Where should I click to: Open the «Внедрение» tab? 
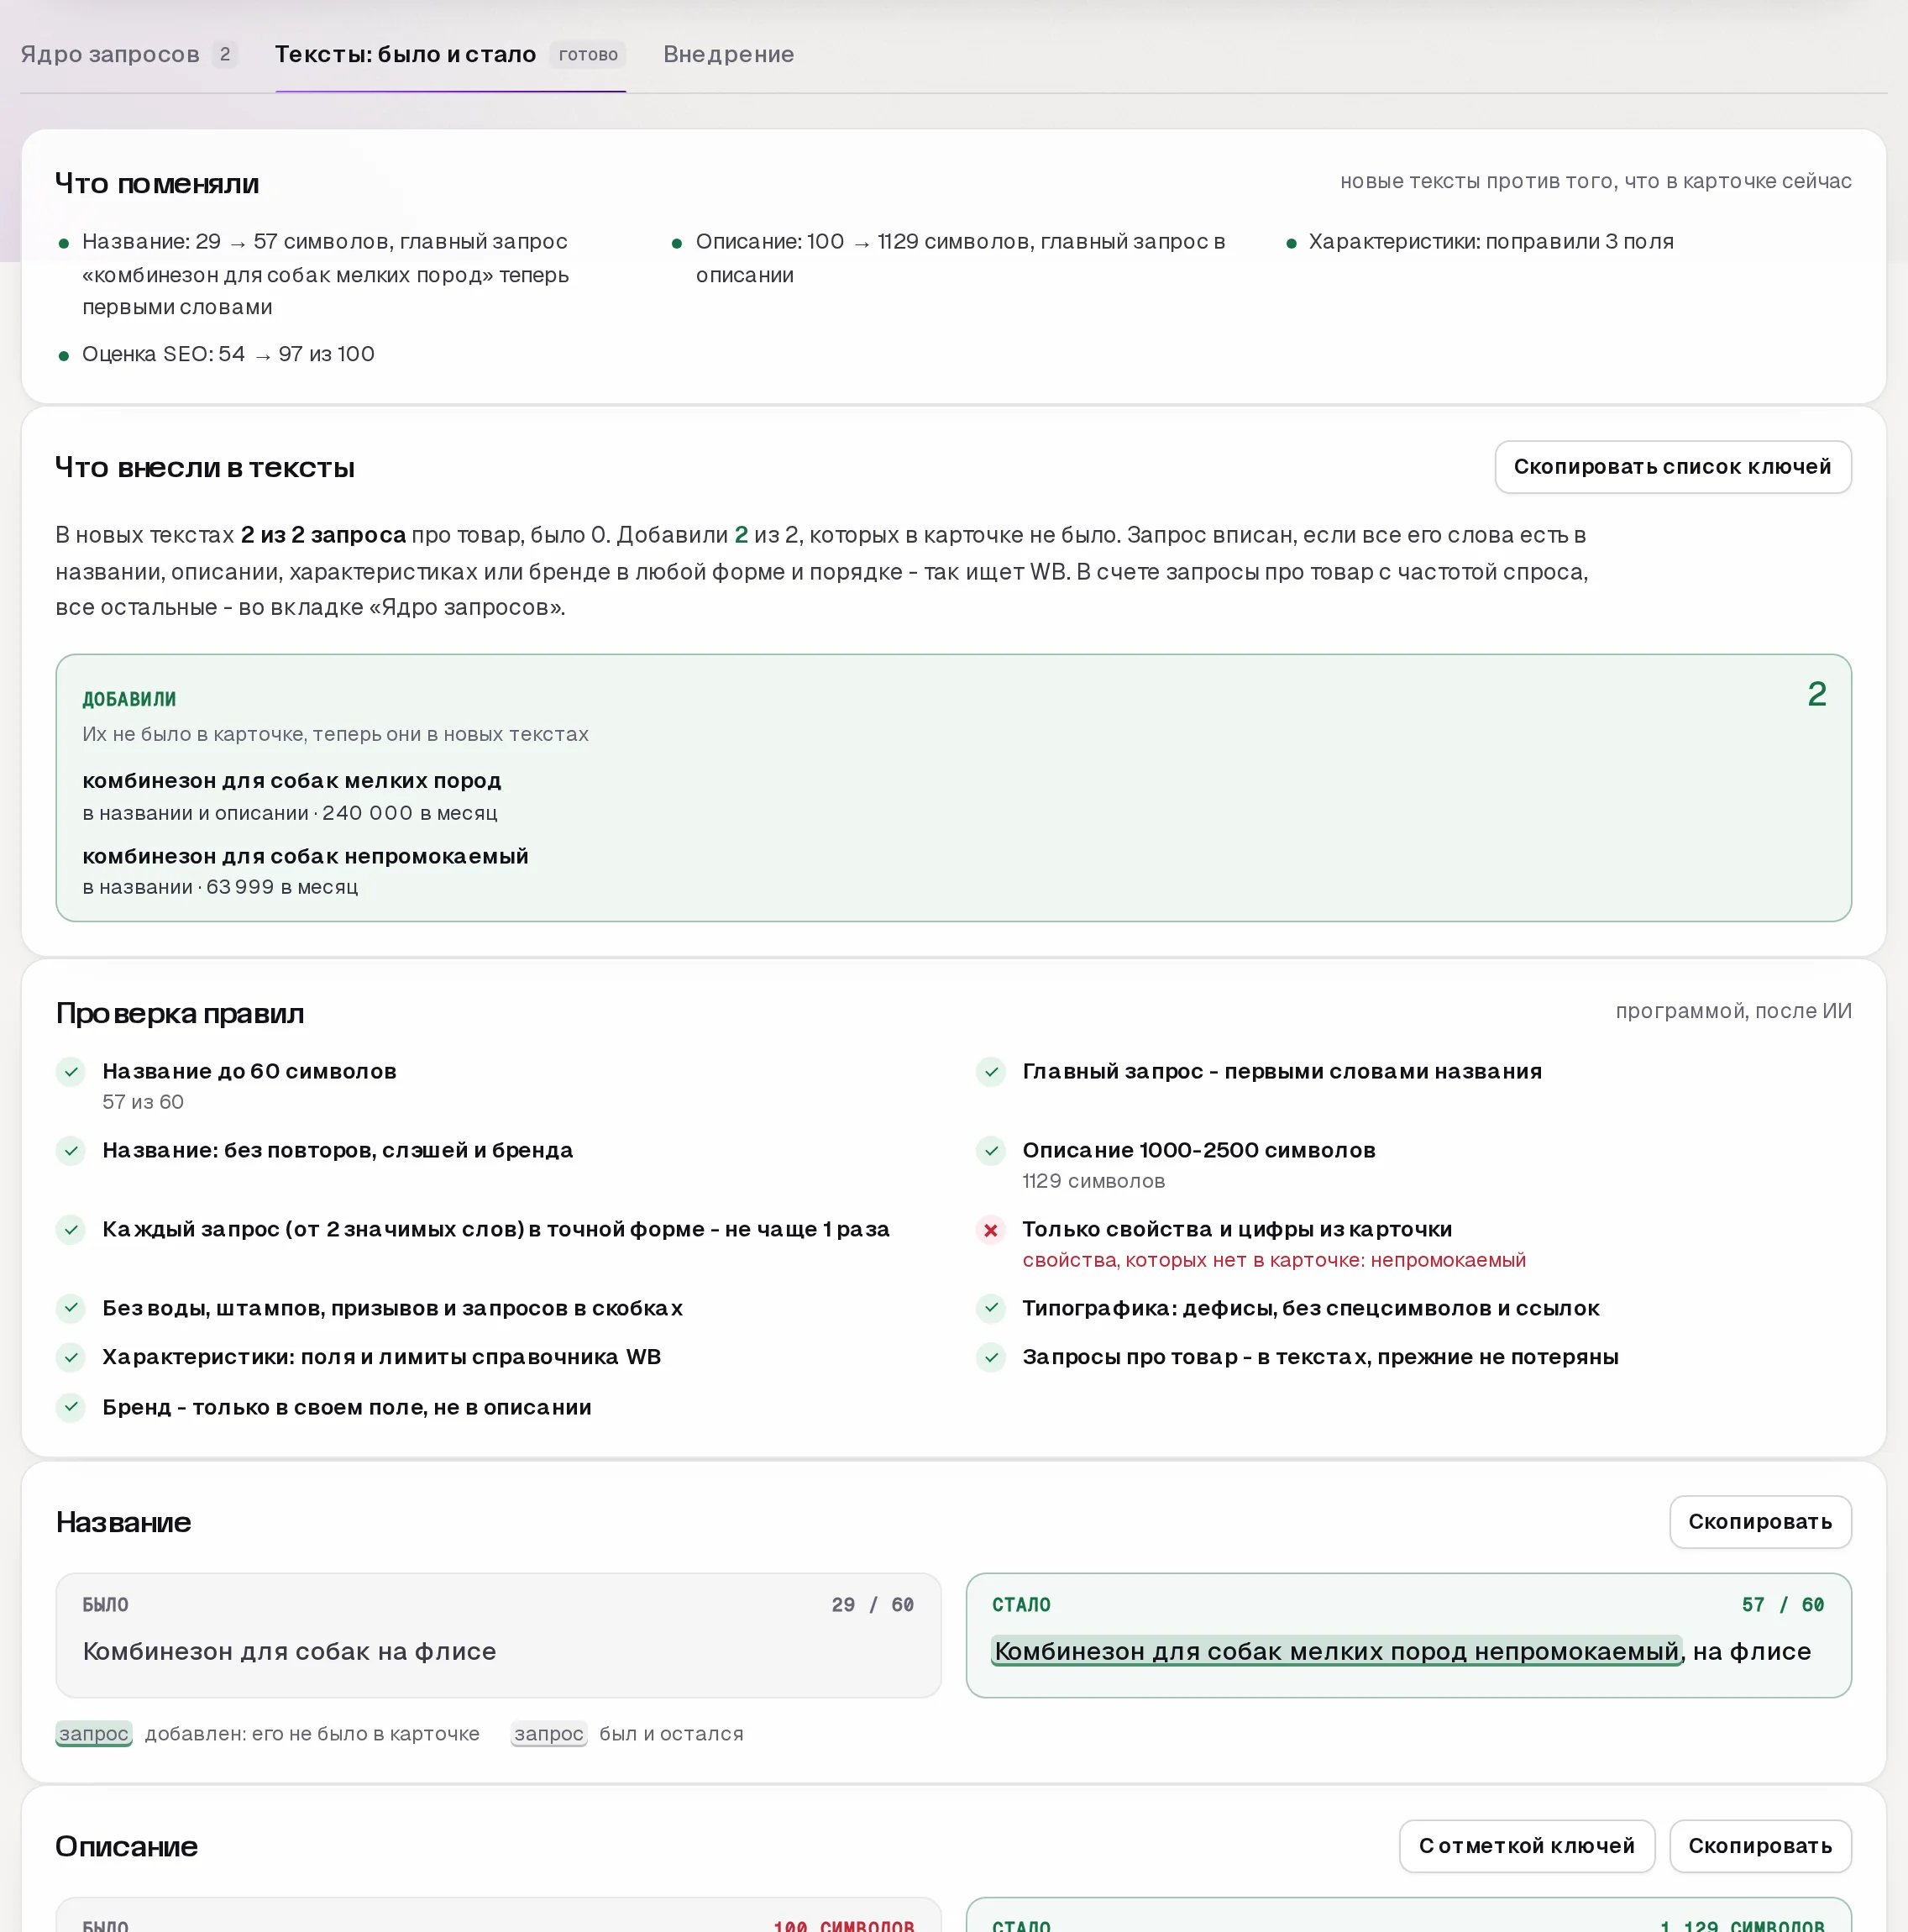point(728,54)
